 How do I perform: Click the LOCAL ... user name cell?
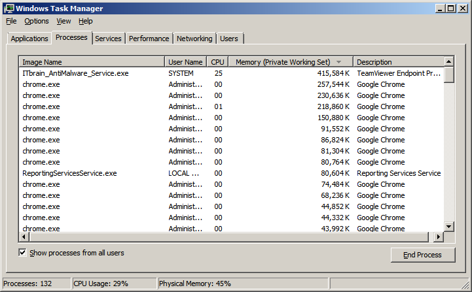[183, 173]
